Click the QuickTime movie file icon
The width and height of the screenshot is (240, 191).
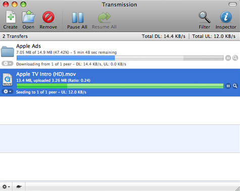coord(8,79)
